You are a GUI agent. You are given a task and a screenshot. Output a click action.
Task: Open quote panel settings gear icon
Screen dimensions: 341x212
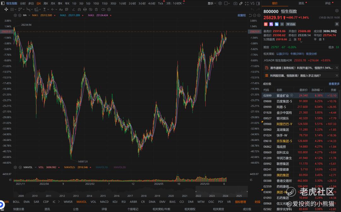337,11
